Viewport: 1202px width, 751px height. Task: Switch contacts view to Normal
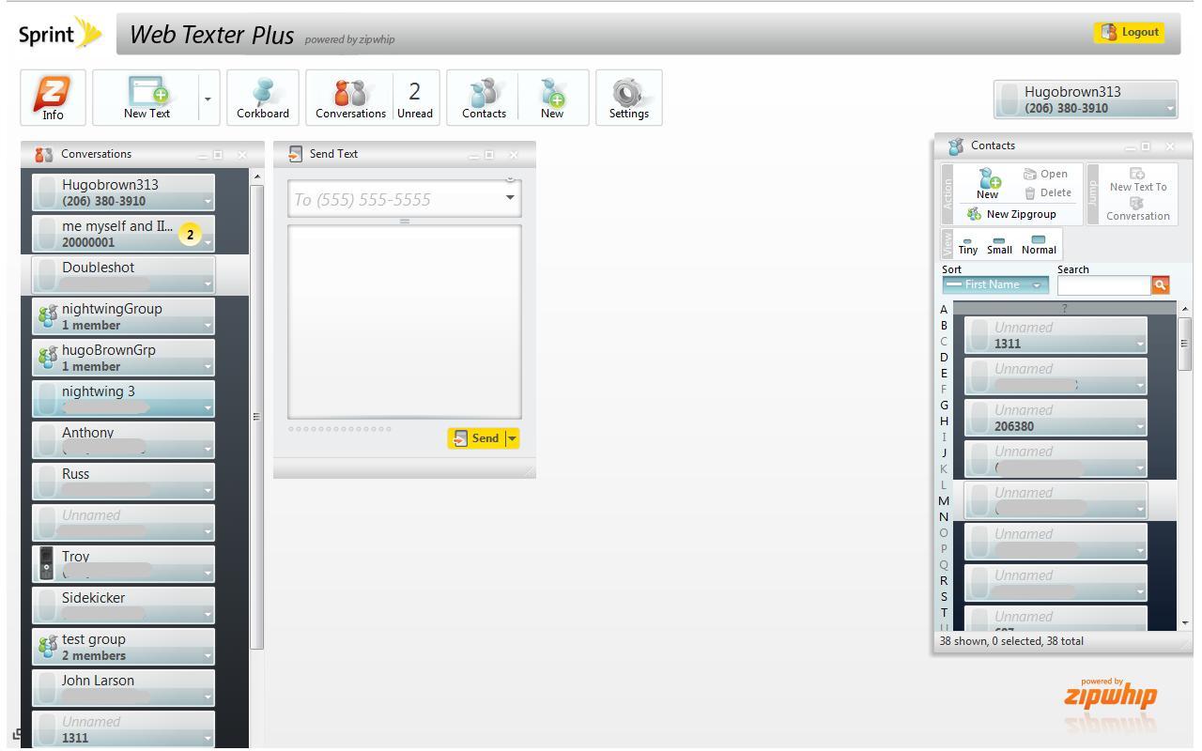pyautogui.click(x=1039, y=245)
